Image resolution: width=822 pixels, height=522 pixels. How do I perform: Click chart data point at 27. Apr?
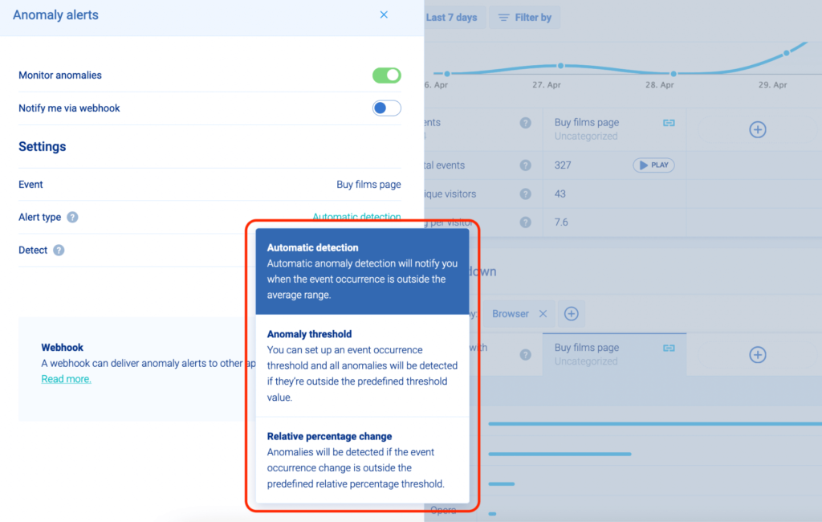(561, 66)
